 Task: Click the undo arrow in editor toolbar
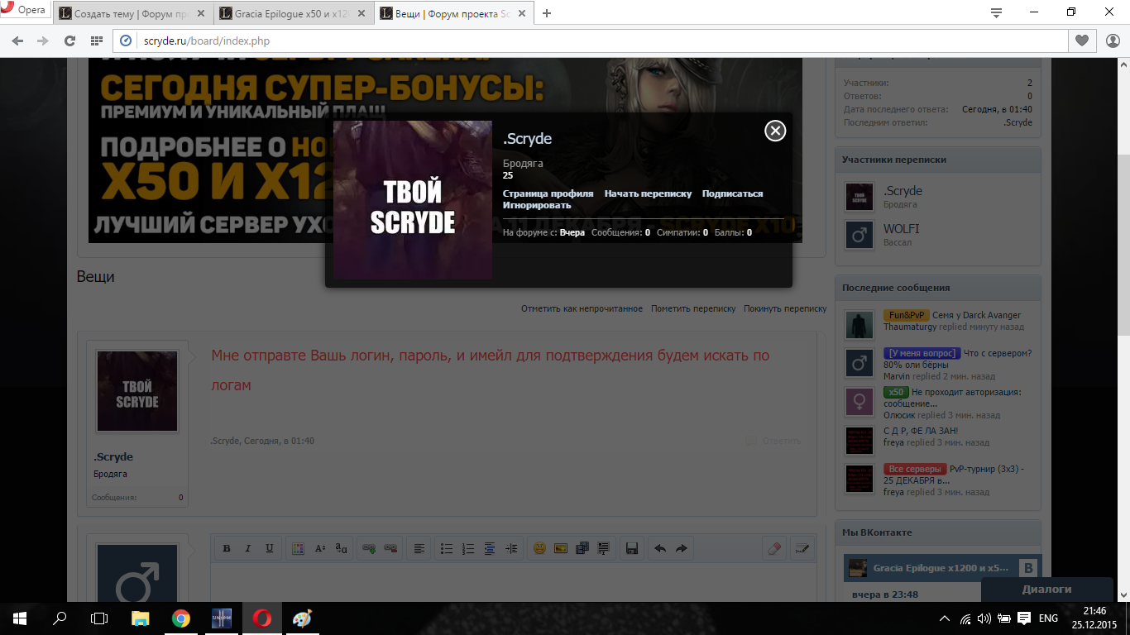[660, 548]
